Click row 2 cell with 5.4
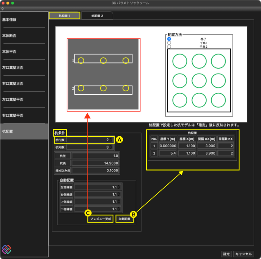Image resolution: width=261 pixels, height=259 pixels. (x=168, y=153)
